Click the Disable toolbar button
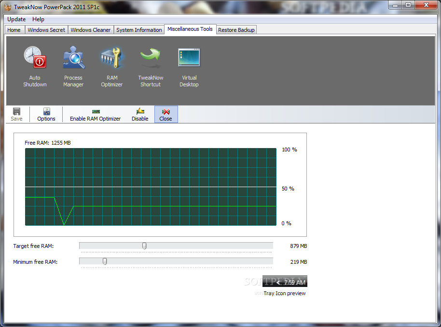Screen dimensions: 441x327 (x=140, y=114)
